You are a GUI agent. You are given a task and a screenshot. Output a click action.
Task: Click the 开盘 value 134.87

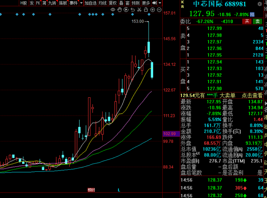point(255,102)
